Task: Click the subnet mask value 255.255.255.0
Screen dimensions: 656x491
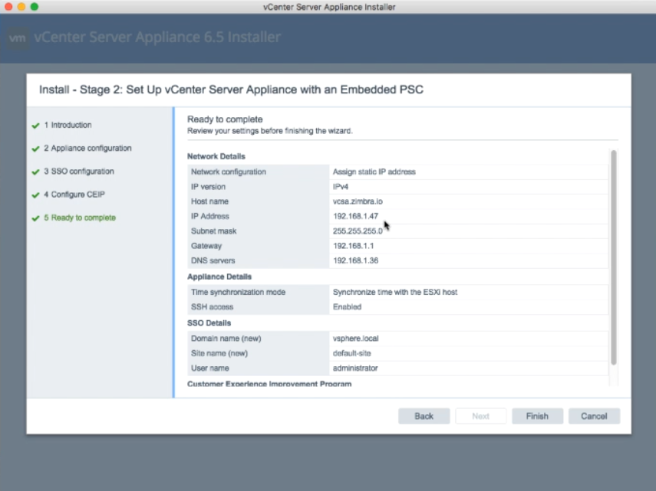Action: pos(358,231)
